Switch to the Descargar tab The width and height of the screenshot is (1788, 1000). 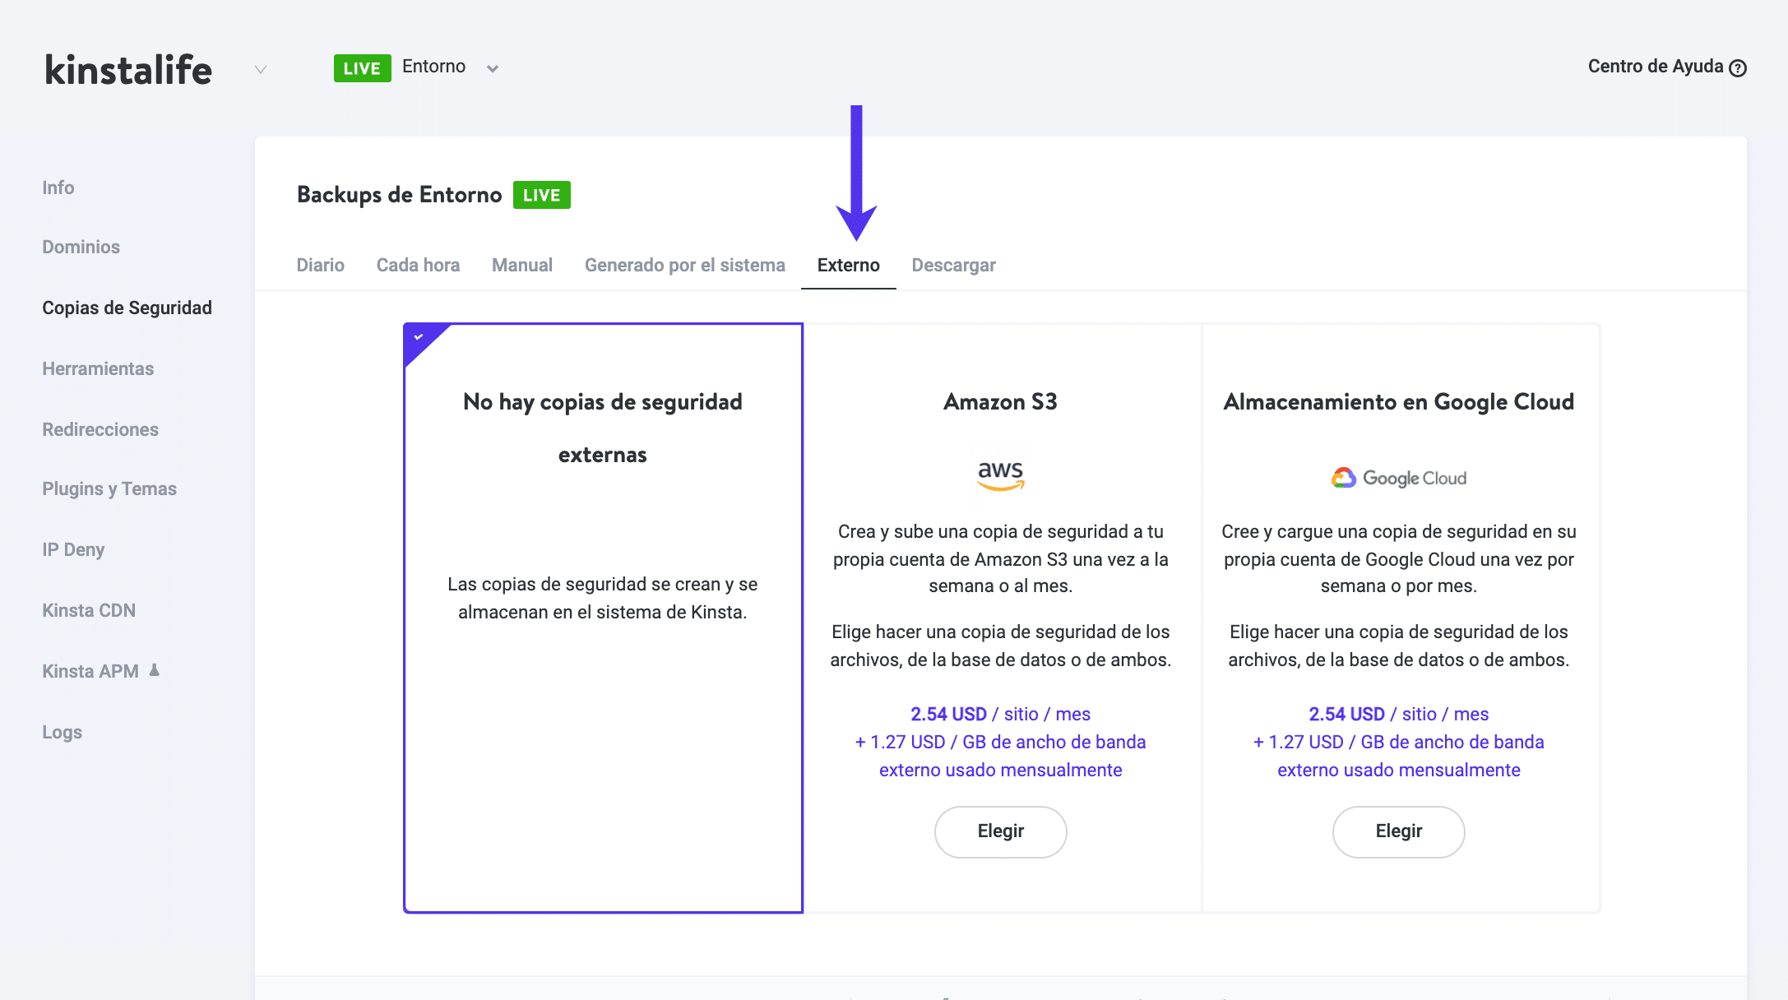coord(953,265)
